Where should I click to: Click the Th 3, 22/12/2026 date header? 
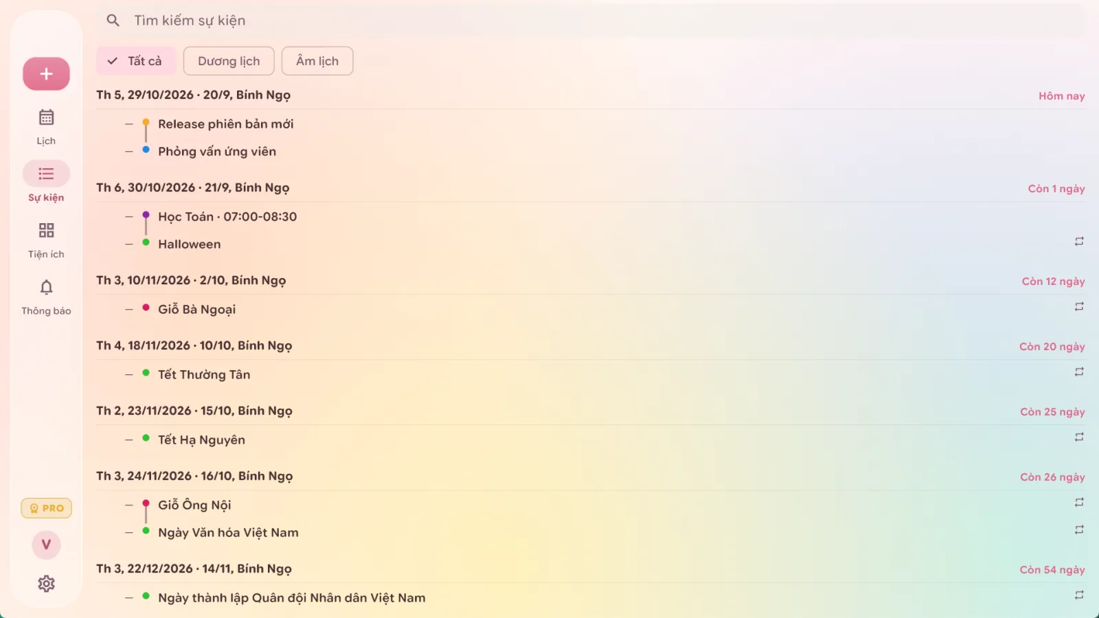click(x=194, y=569)
